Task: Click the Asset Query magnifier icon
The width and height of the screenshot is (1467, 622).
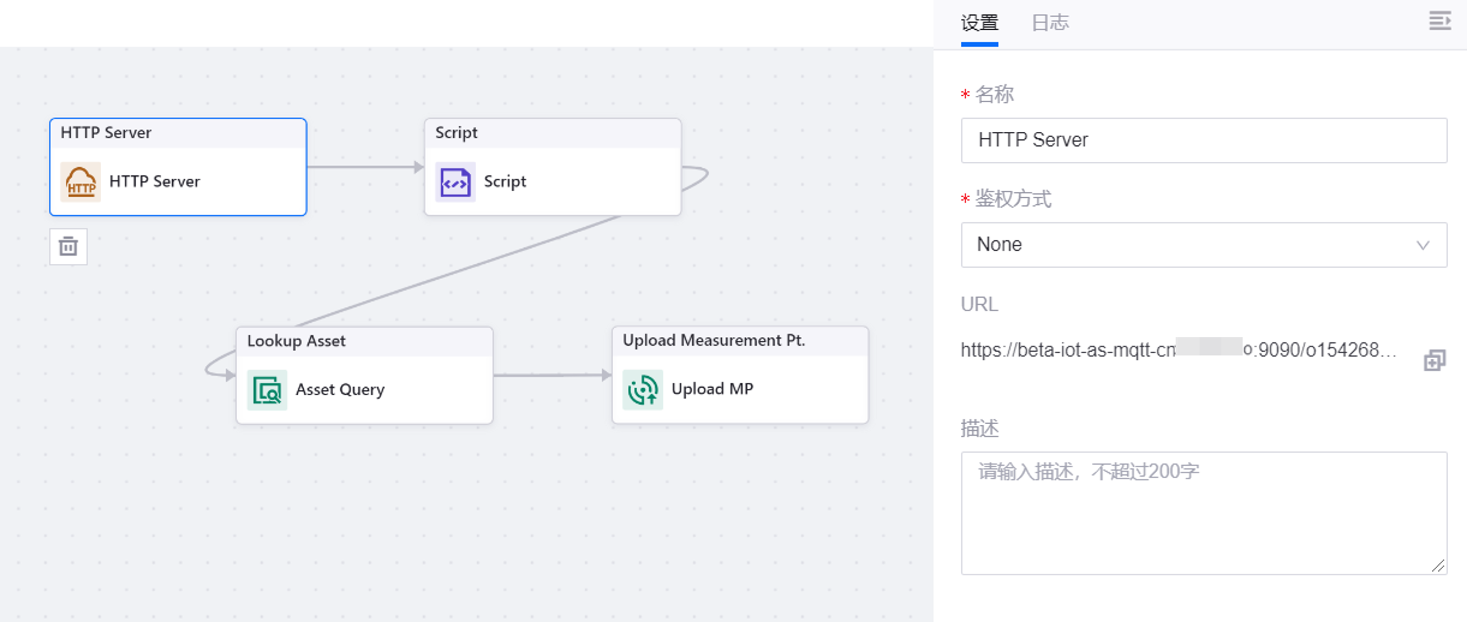Action: pos(267,390)
